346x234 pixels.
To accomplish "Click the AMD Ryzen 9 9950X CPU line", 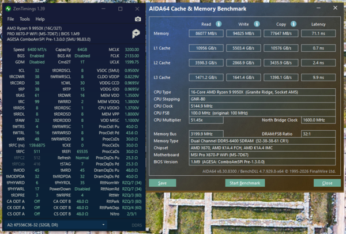I will coord(34,28).
